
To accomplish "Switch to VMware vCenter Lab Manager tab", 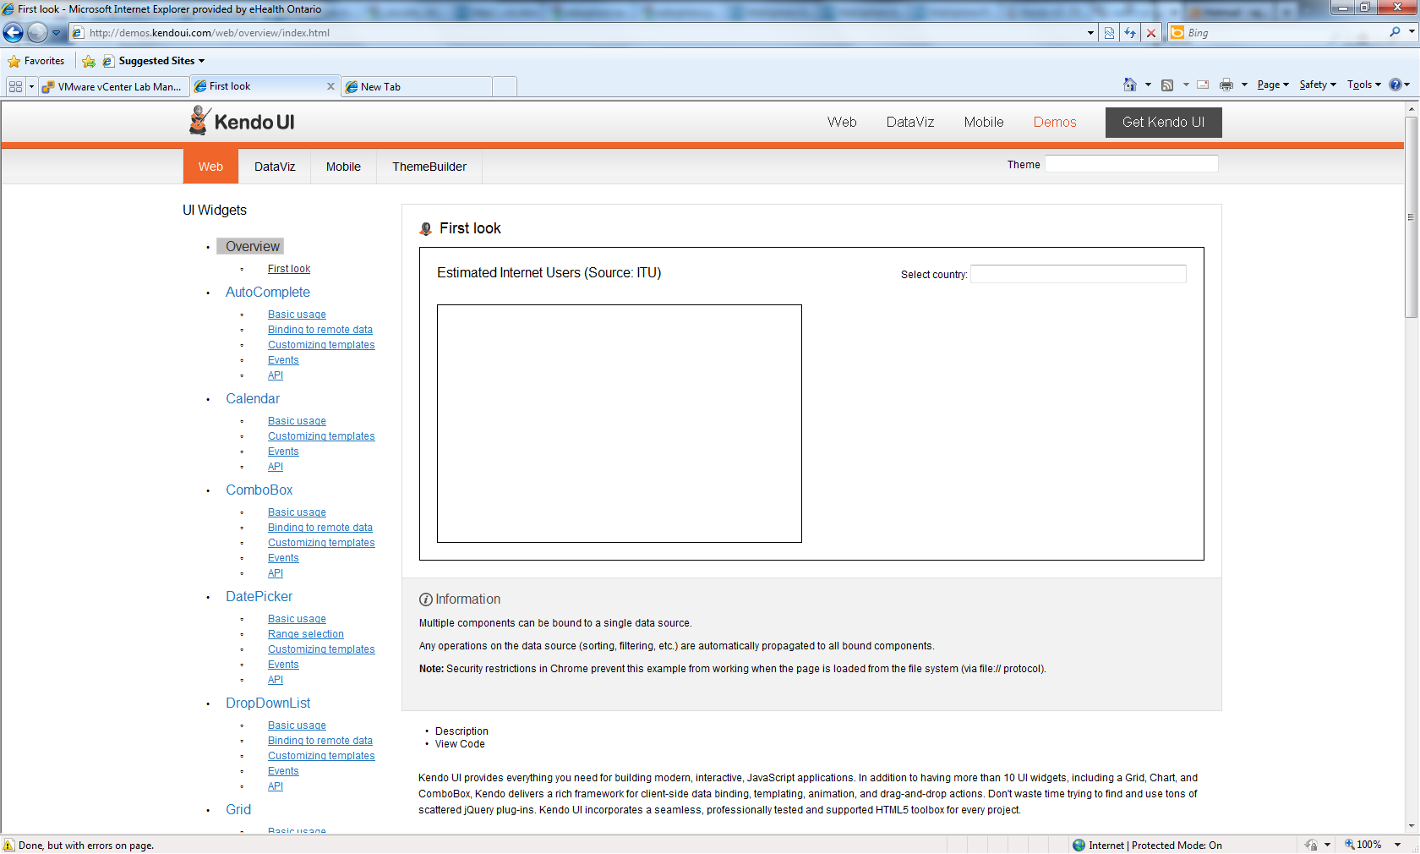I will [112, 86].
